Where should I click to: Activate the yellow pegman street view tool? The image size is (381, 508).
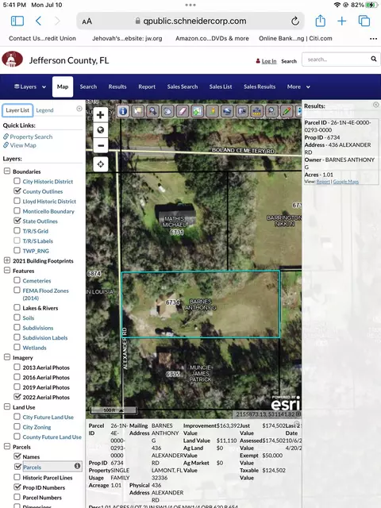click(x=212, y=111)
